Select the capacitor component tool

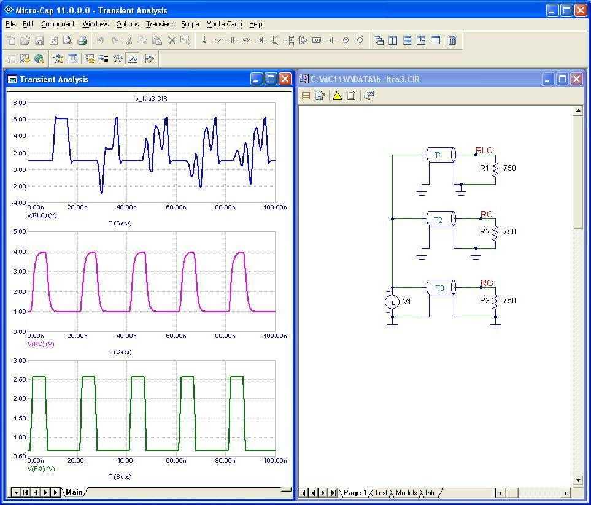tap(233, 40)
